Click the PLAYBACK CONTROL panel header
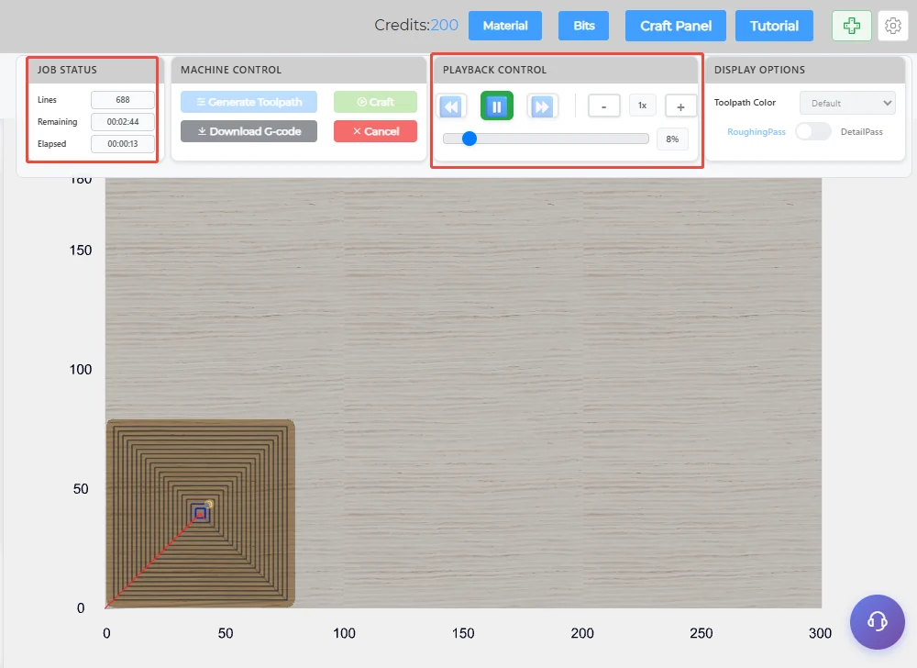 click(x=566, y=70)
